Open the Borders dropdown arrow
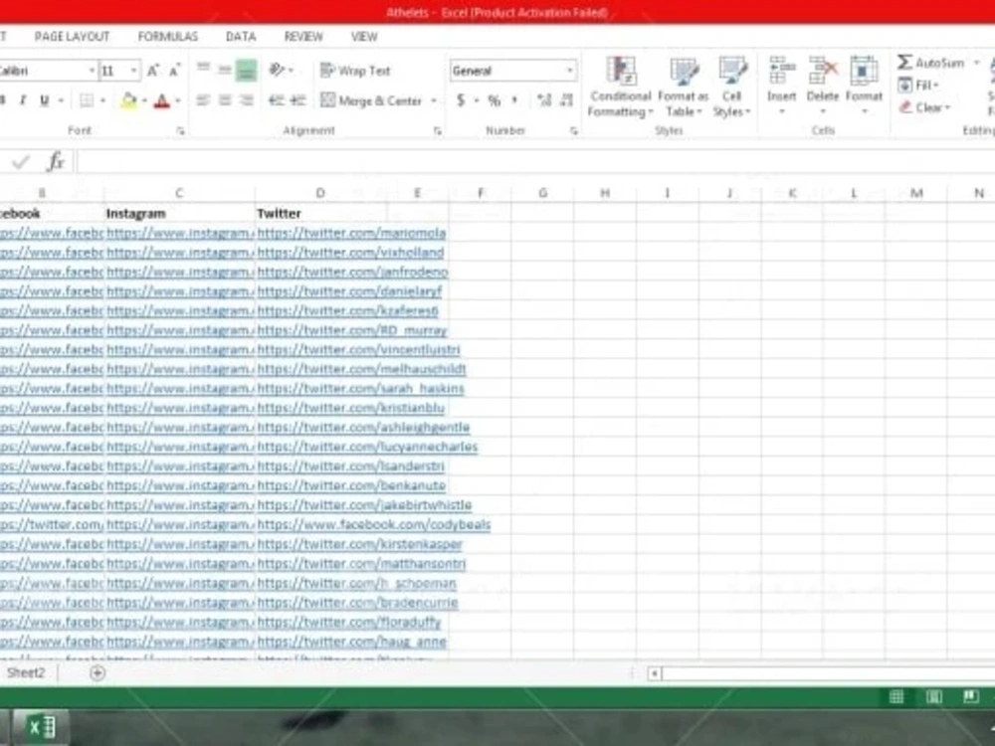 (x=102, y=100)
